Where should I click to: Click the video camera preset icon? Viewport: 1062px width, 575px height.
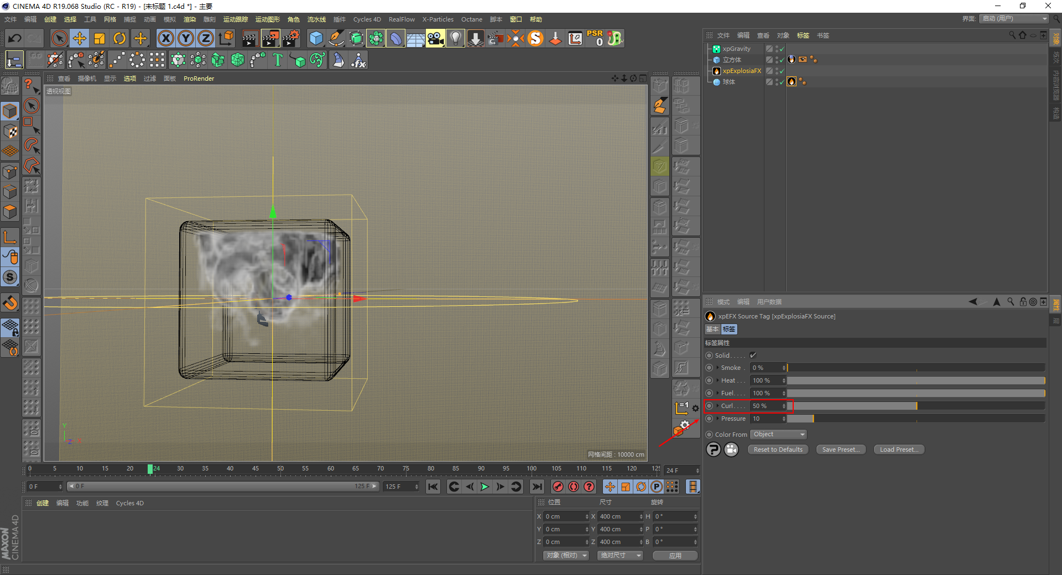[731, 449]
